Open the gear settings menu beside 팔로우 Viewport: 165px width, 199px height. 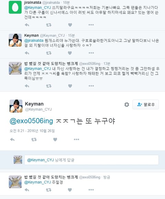point(126,105)
